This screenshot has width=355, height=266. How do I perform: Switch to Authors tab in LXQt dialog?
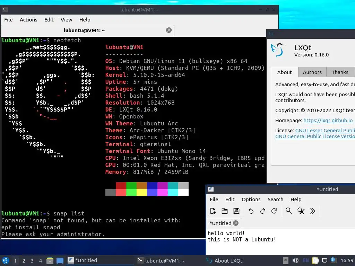coord(312,72)
